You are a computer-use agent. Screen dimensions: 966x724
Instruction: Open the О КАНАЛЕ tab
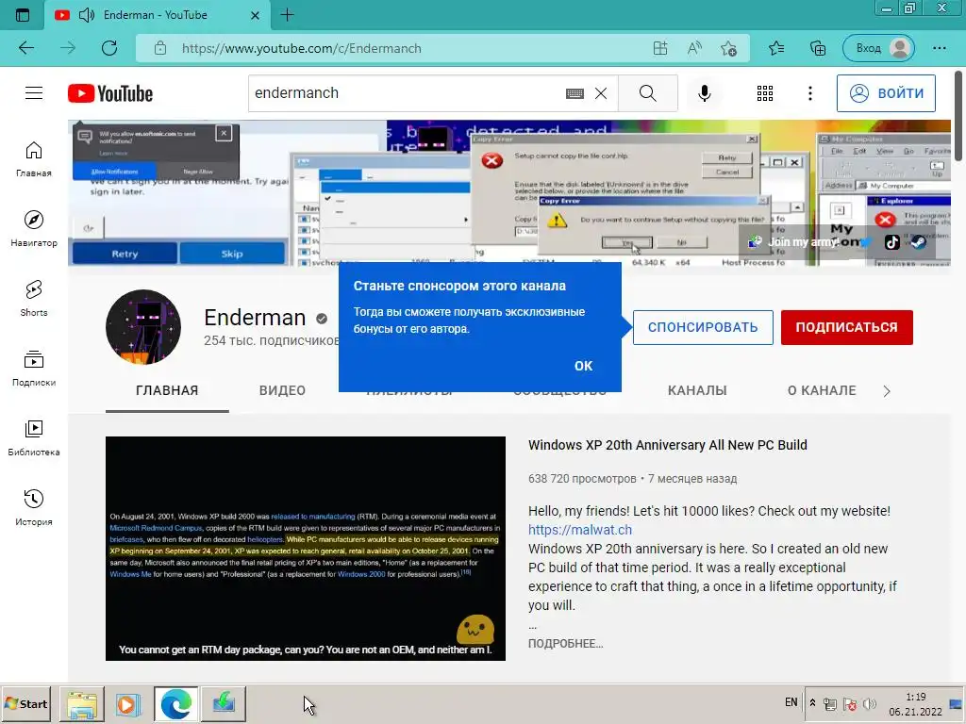pyautogui.click(x=822, y=390)
